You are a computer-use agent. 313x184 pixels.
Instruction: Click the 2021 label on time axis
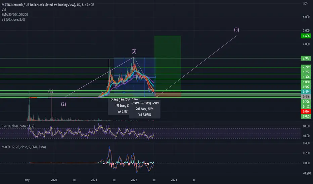coord(94,180)
